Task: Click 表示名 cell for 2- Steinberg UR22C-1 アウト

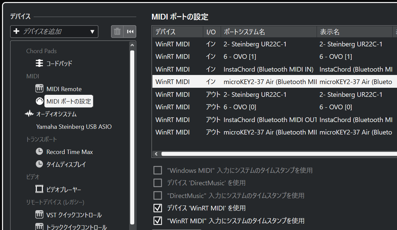Action: tap(351, 94)
